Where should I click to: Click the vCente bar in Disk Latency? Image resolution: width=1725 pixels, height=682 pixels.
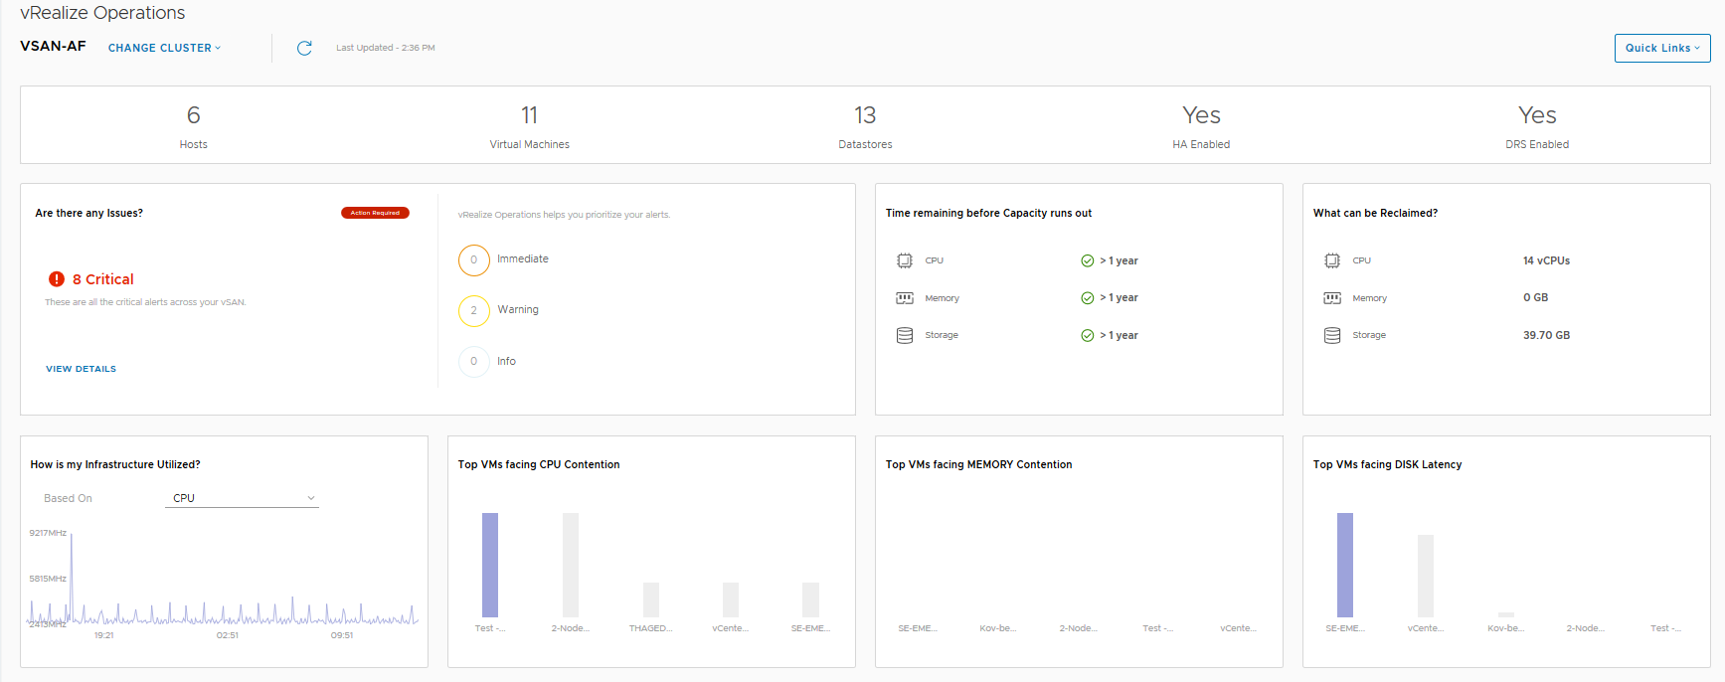(1426, 576)
